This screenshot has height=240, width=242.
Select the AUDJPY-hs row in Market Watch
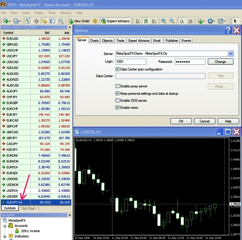36,202
